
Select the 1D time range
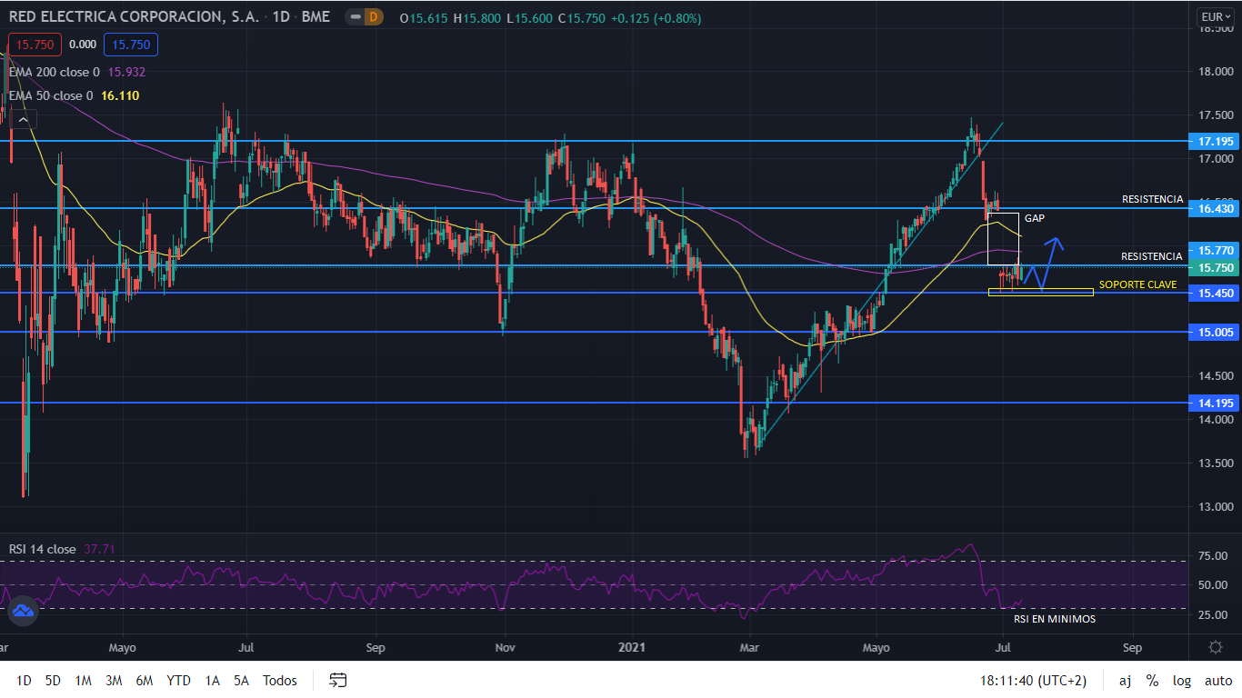(x=24, y=680)
